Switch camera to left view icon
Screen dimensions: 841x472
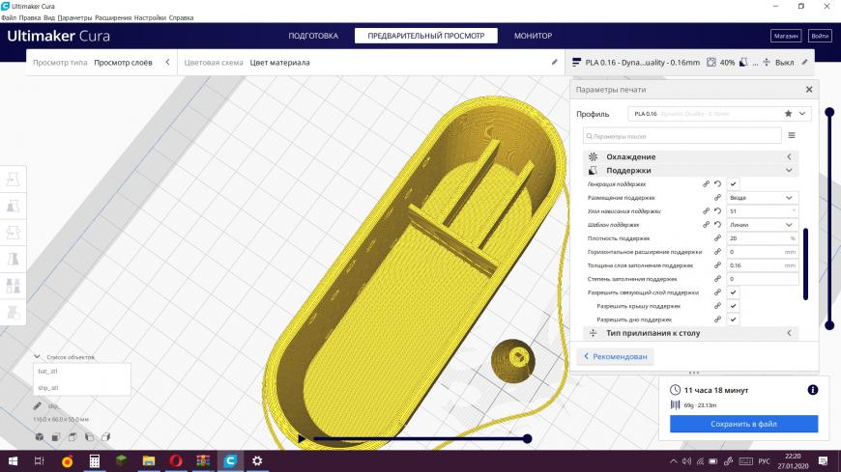tap(89, 437)
